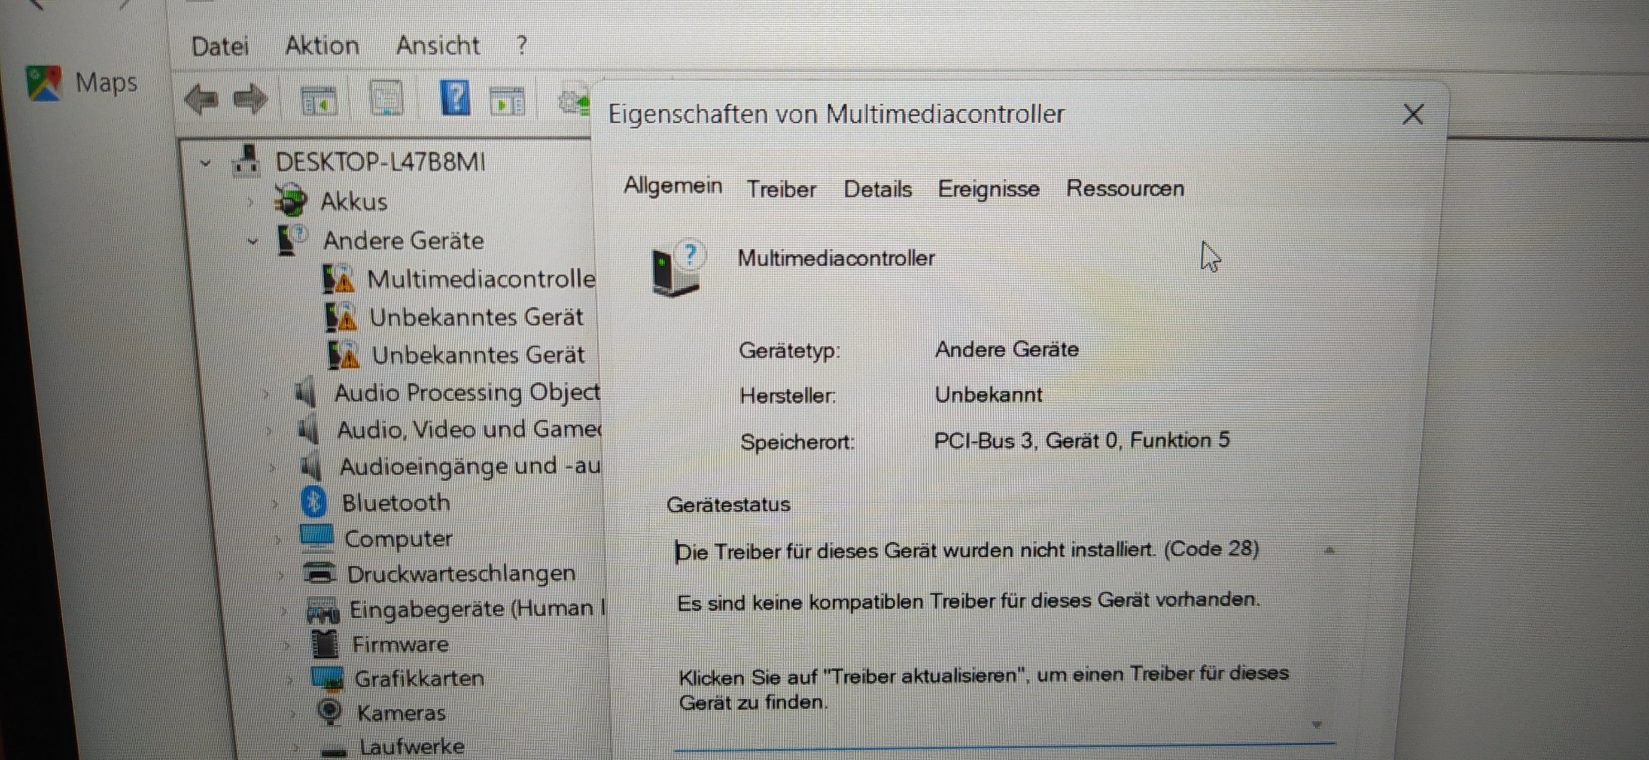Click the show/hide action pane icon
Image resolution: width=1649 pixels, height=760 pixels.
click(x=507, y=101)
